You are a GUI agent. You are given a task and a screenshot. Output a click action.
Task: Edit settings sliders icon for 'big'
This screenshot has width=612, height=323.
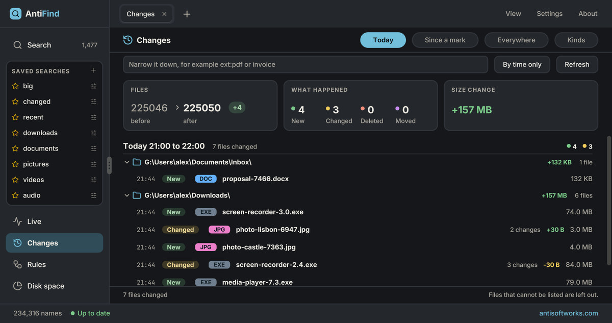[94, 86]
